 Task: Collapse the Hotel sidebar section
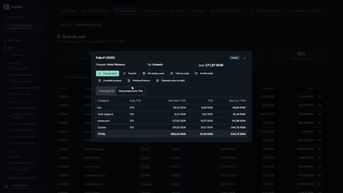pos(24,48)
